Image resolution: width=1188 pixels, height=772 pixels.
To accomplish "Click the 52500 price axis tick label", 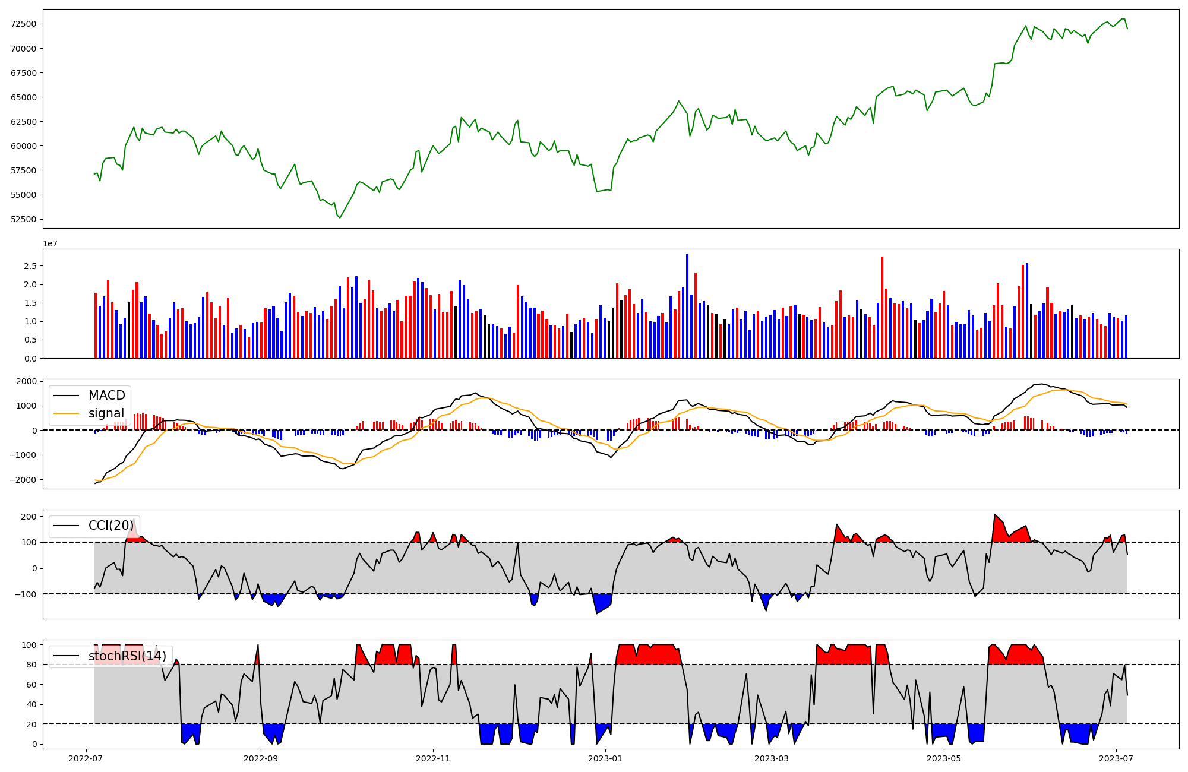I will coord(24,219).
